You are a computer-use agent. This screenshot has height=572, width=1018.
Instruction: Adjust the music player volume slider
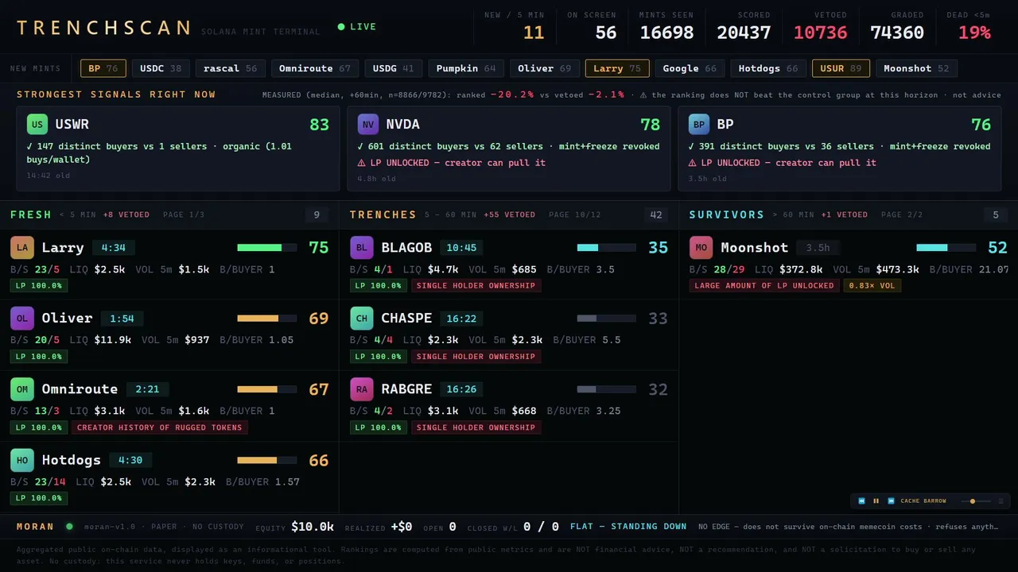click(976, 501)
